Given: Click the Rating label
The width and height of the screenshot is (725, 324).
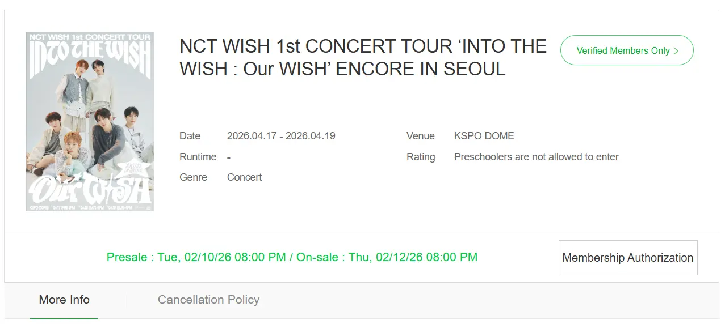Looking at the screenshot, I should point(421,157).
